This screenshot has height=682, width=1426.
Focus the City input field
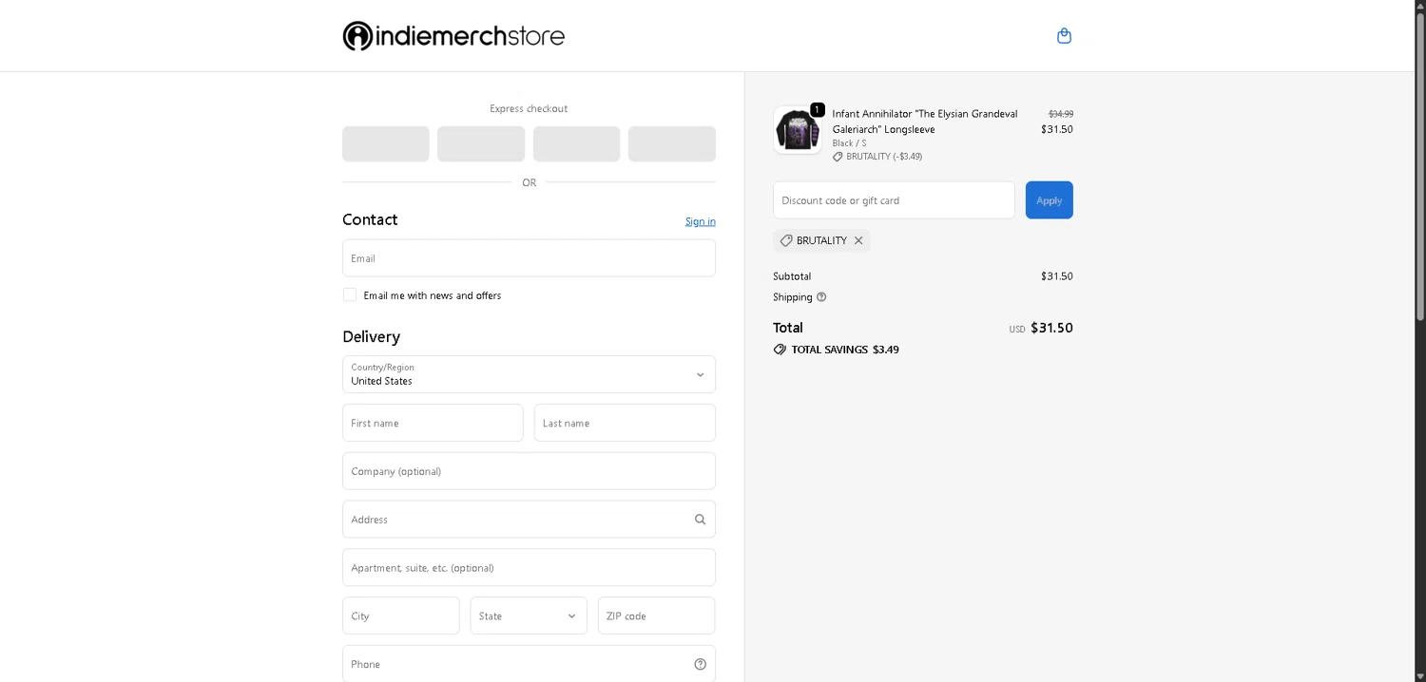pos(401,616)
